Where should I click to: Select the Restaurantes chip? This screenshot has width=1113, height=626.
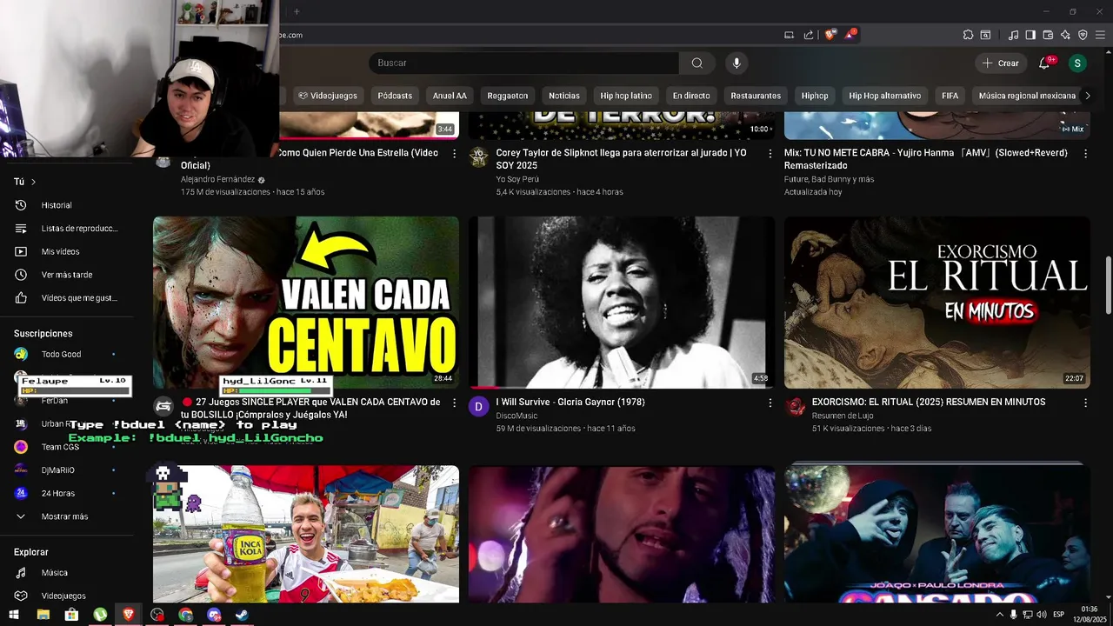pyautogui.click(x=756, y=96)
